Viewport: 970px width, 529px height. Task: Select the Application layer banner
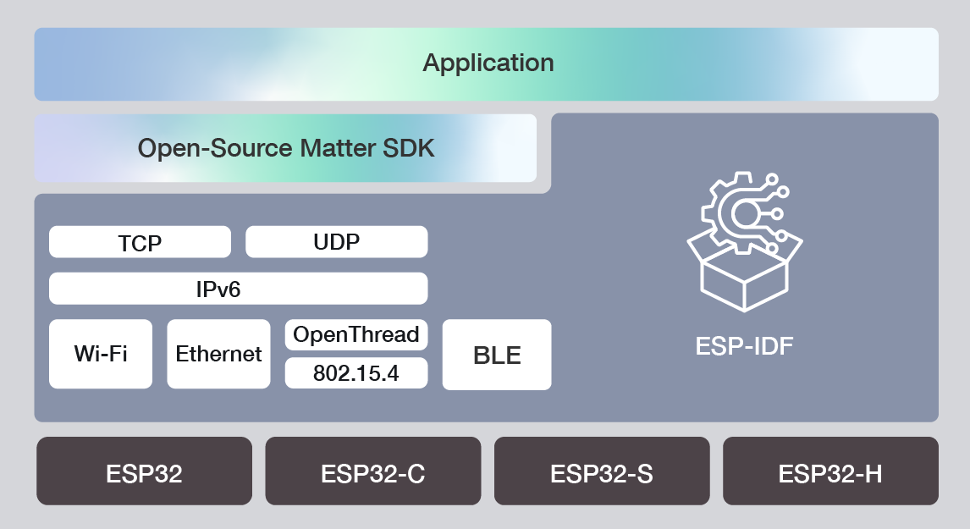tap(487, 63)
